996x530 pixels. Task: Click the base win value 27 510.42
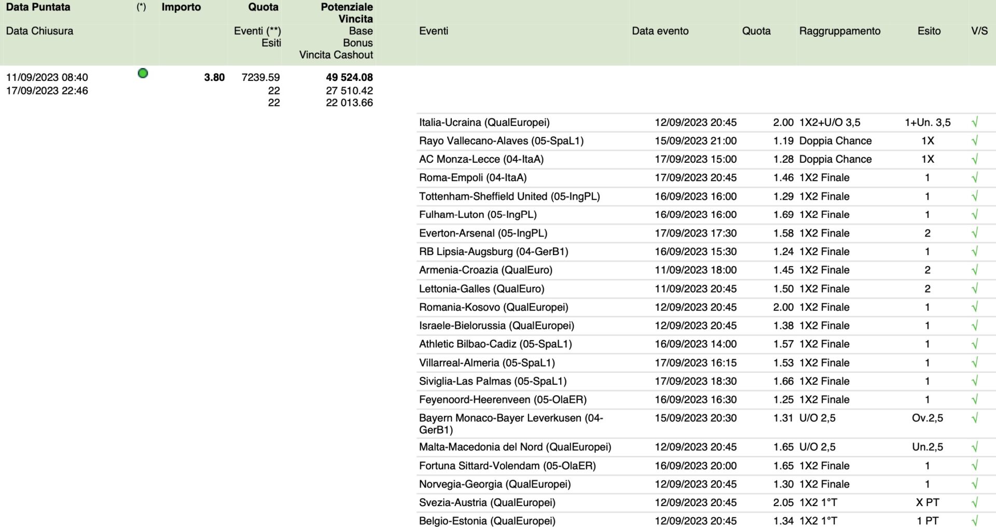[x=349, y=91]
